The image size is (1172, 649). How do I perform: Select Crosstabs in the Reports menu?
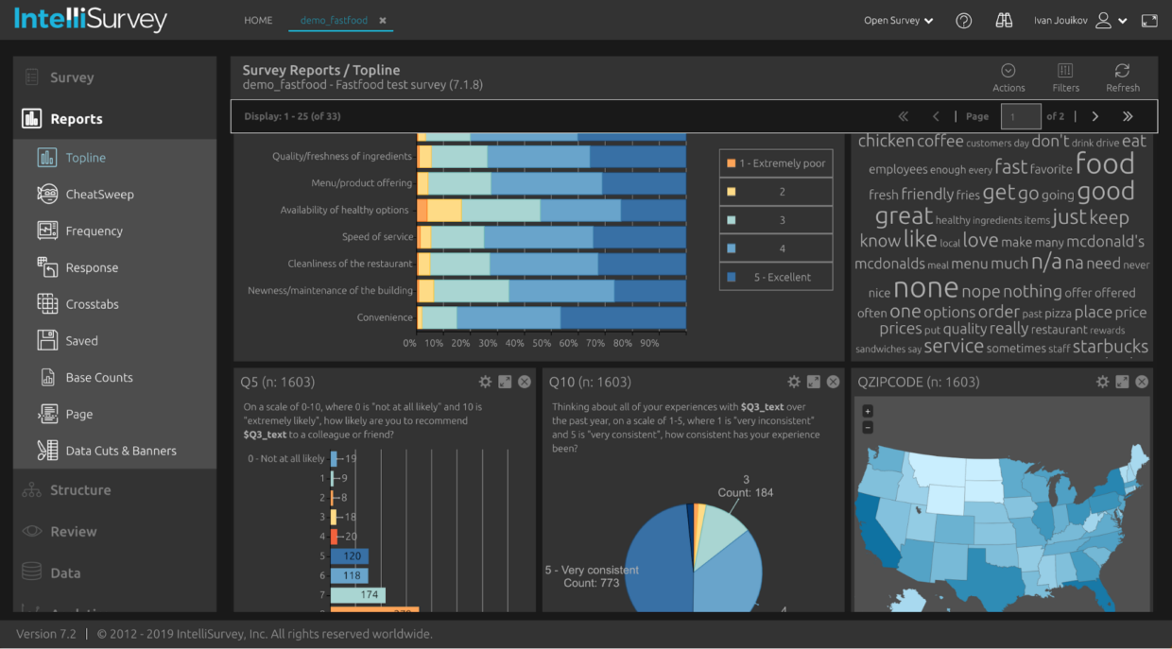click(94, 304)
